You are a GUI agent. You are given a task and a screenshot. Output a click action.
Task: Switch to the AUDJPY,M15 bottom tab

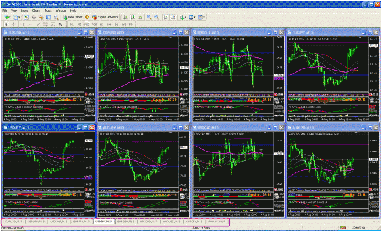pos(216,222)
